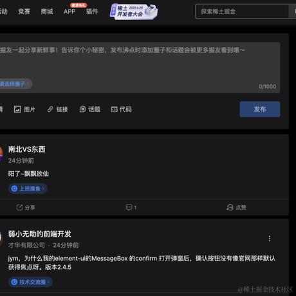Click the 邀请有礼 badge above APP
This screenshot has height=296, width=296.
[x=79, y=5]
